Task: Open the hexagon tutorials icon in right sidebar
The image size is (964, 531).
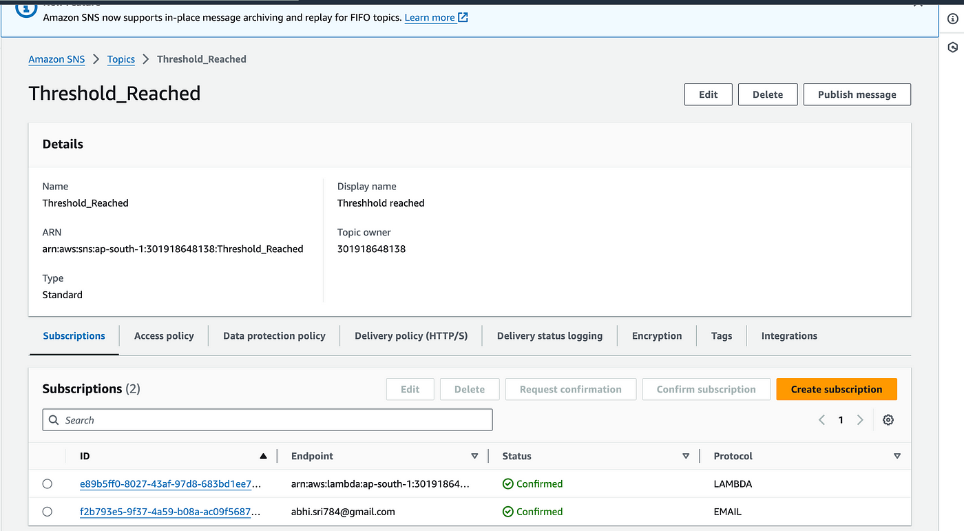Action: click(952, 48)
